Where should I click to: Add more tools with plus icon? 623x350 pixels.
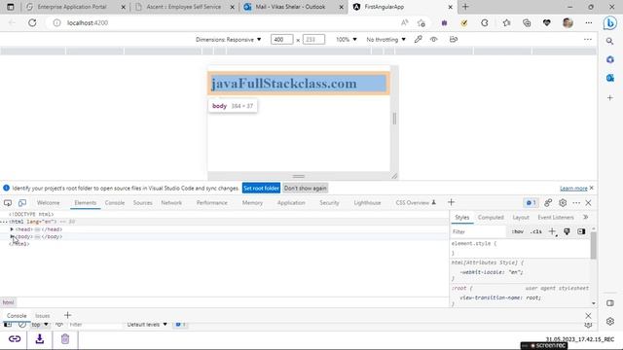451,202
